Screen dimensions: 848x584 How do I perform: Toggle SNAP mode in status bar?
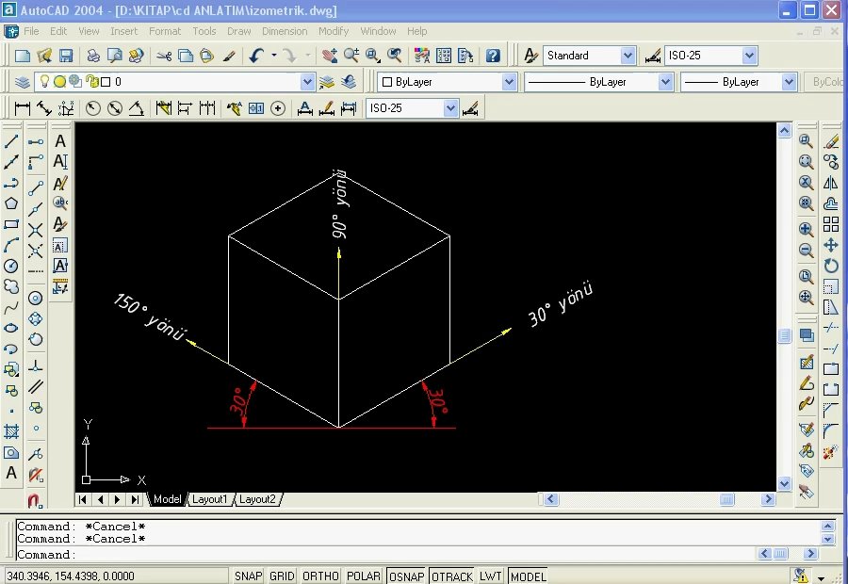(x=248, y=576)
